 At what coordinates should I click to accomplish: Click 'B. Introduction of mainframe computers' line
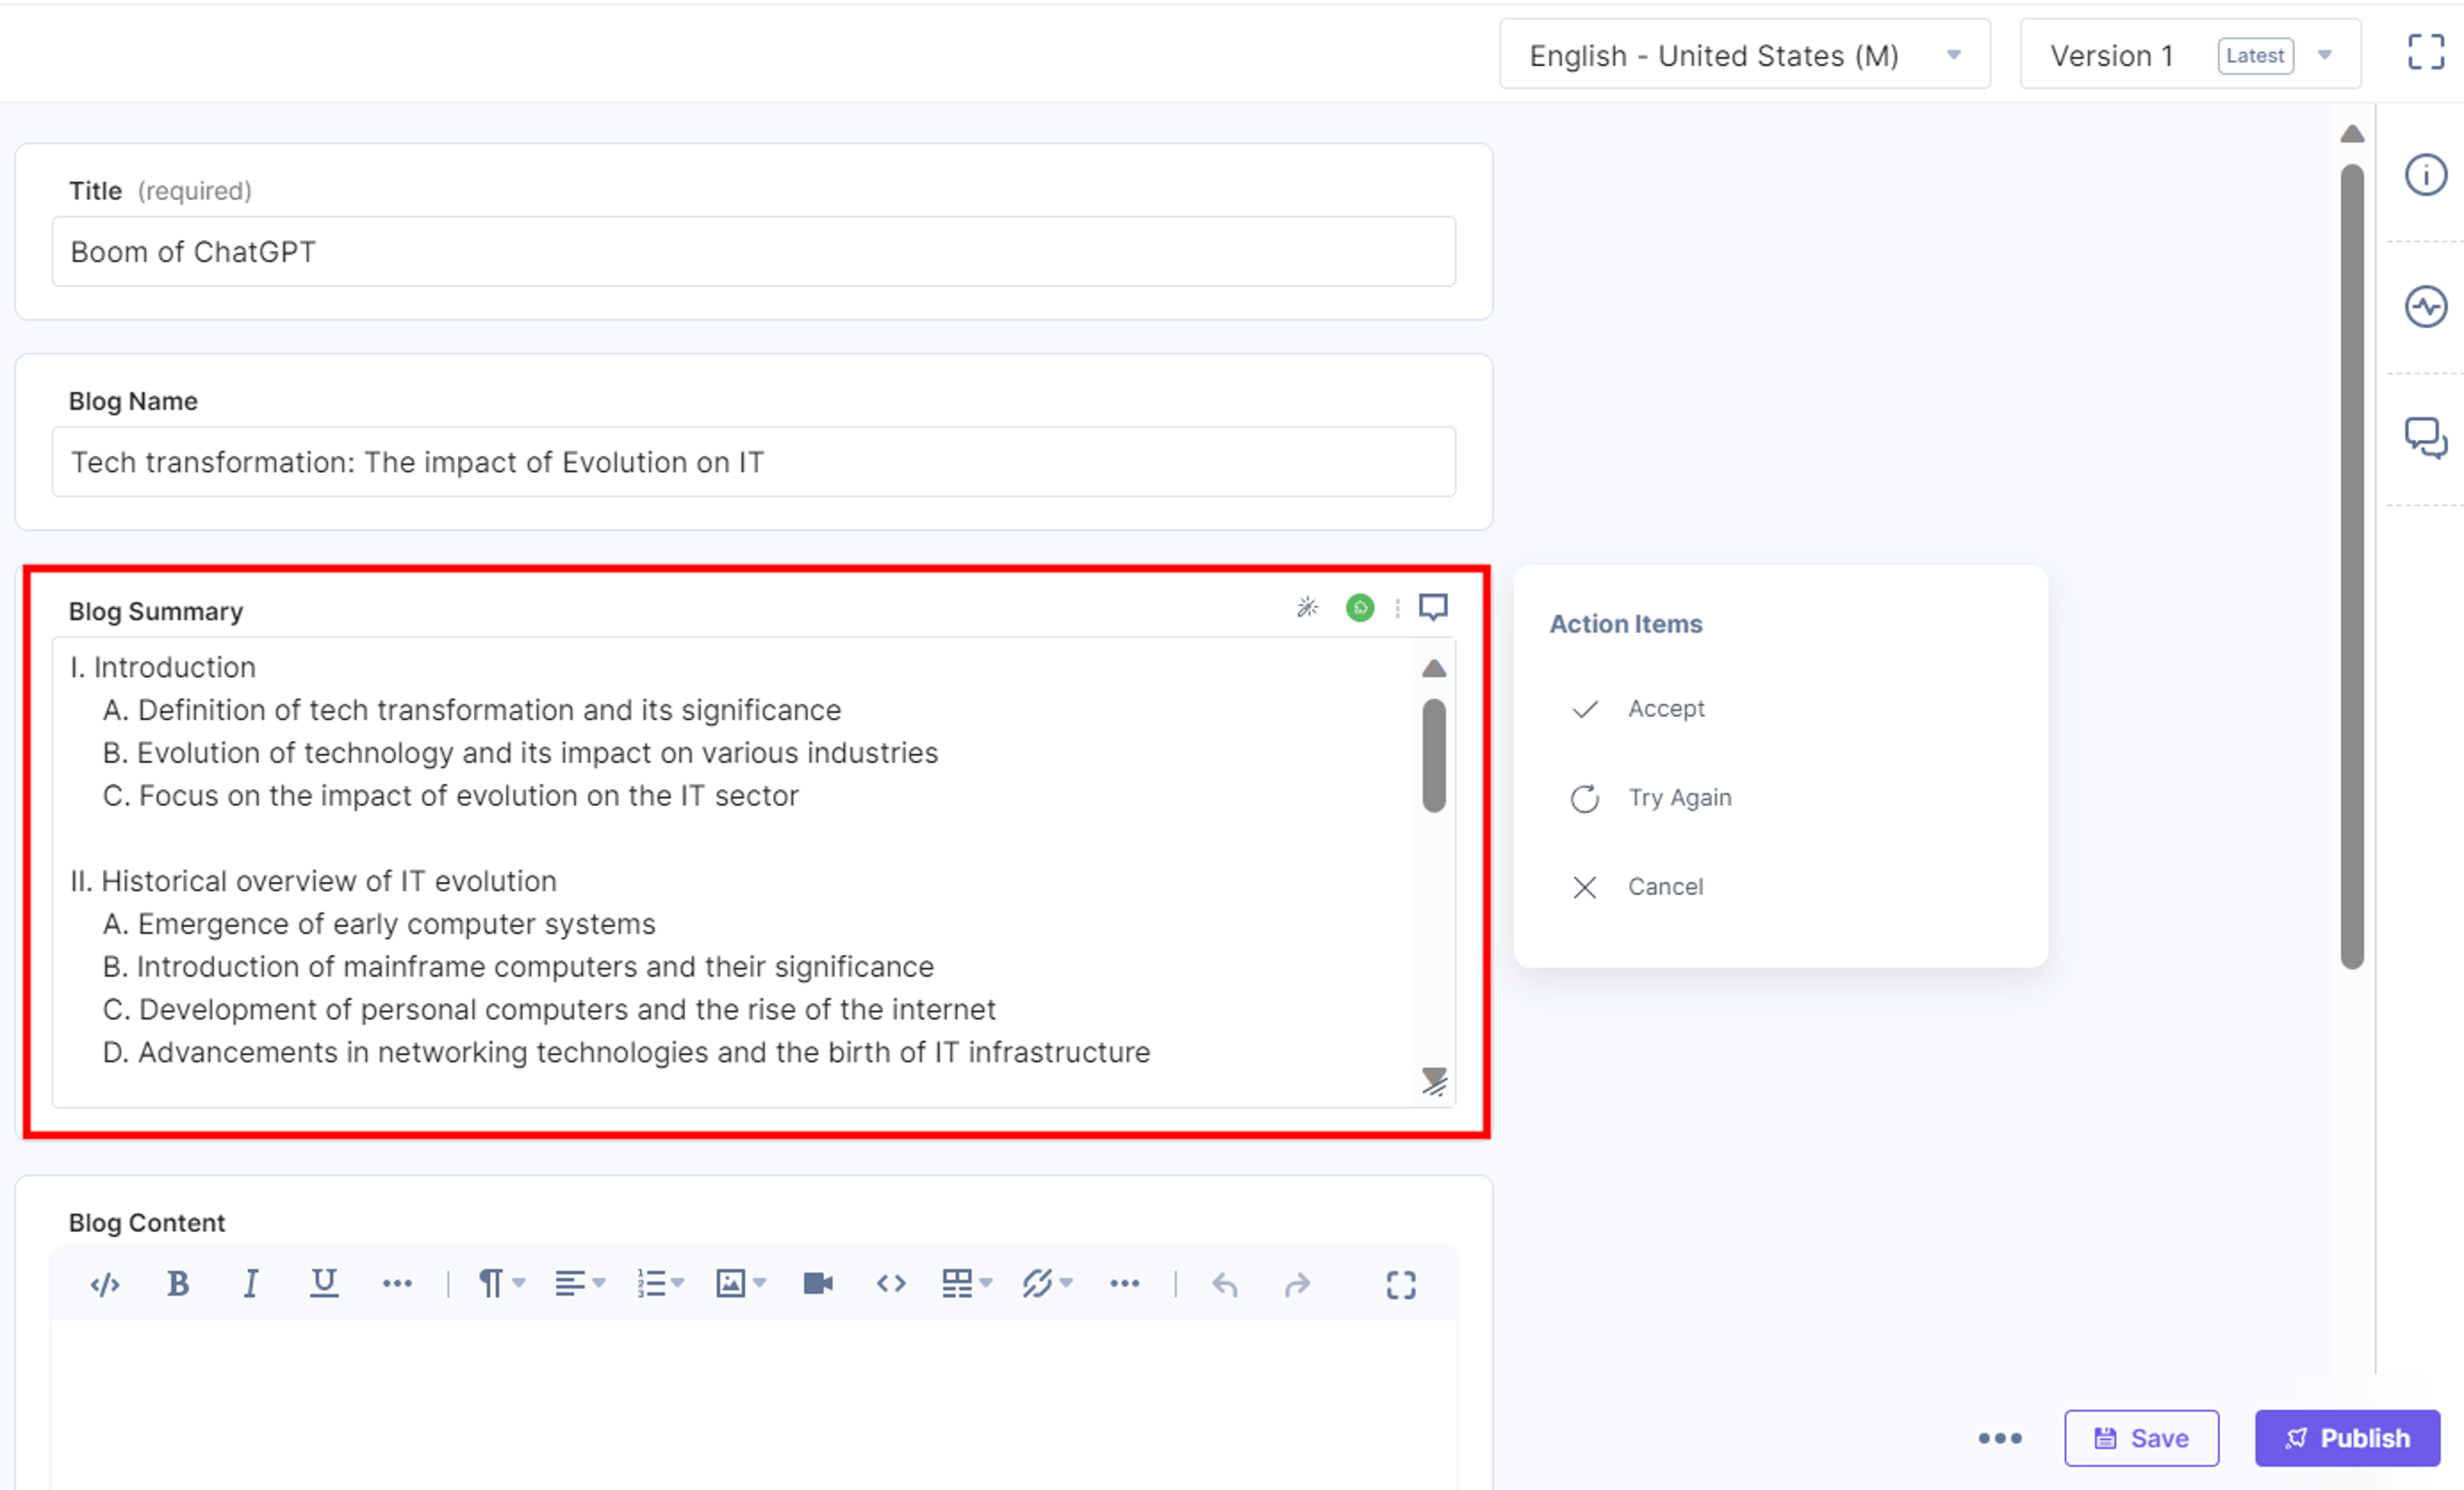(x=518, y=967)
